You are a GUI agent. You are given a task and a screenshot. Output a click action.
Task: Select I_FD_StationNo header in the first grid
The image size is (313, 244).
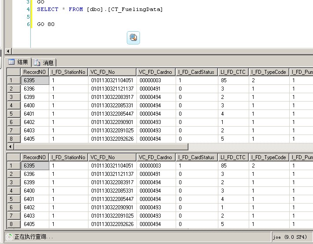coord(69,72)
